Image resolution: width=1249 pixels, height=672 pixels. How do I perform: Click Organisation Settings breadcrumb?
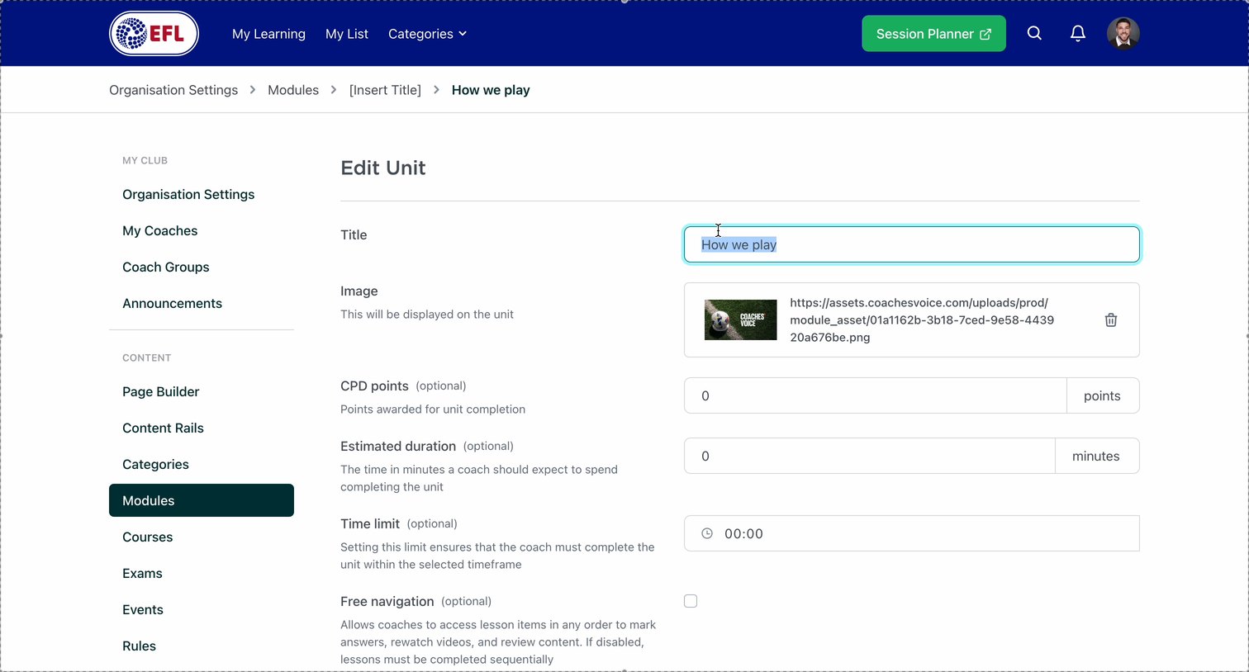click(x=173, y=90)
